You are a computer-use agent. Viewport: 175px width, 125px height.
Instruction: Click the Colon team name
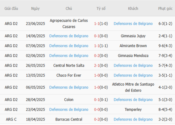(69, 100)
